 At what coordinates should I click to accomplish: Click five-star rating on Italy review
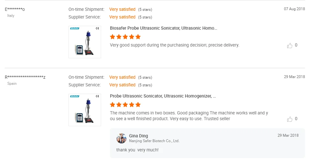(x=125, y=37)
